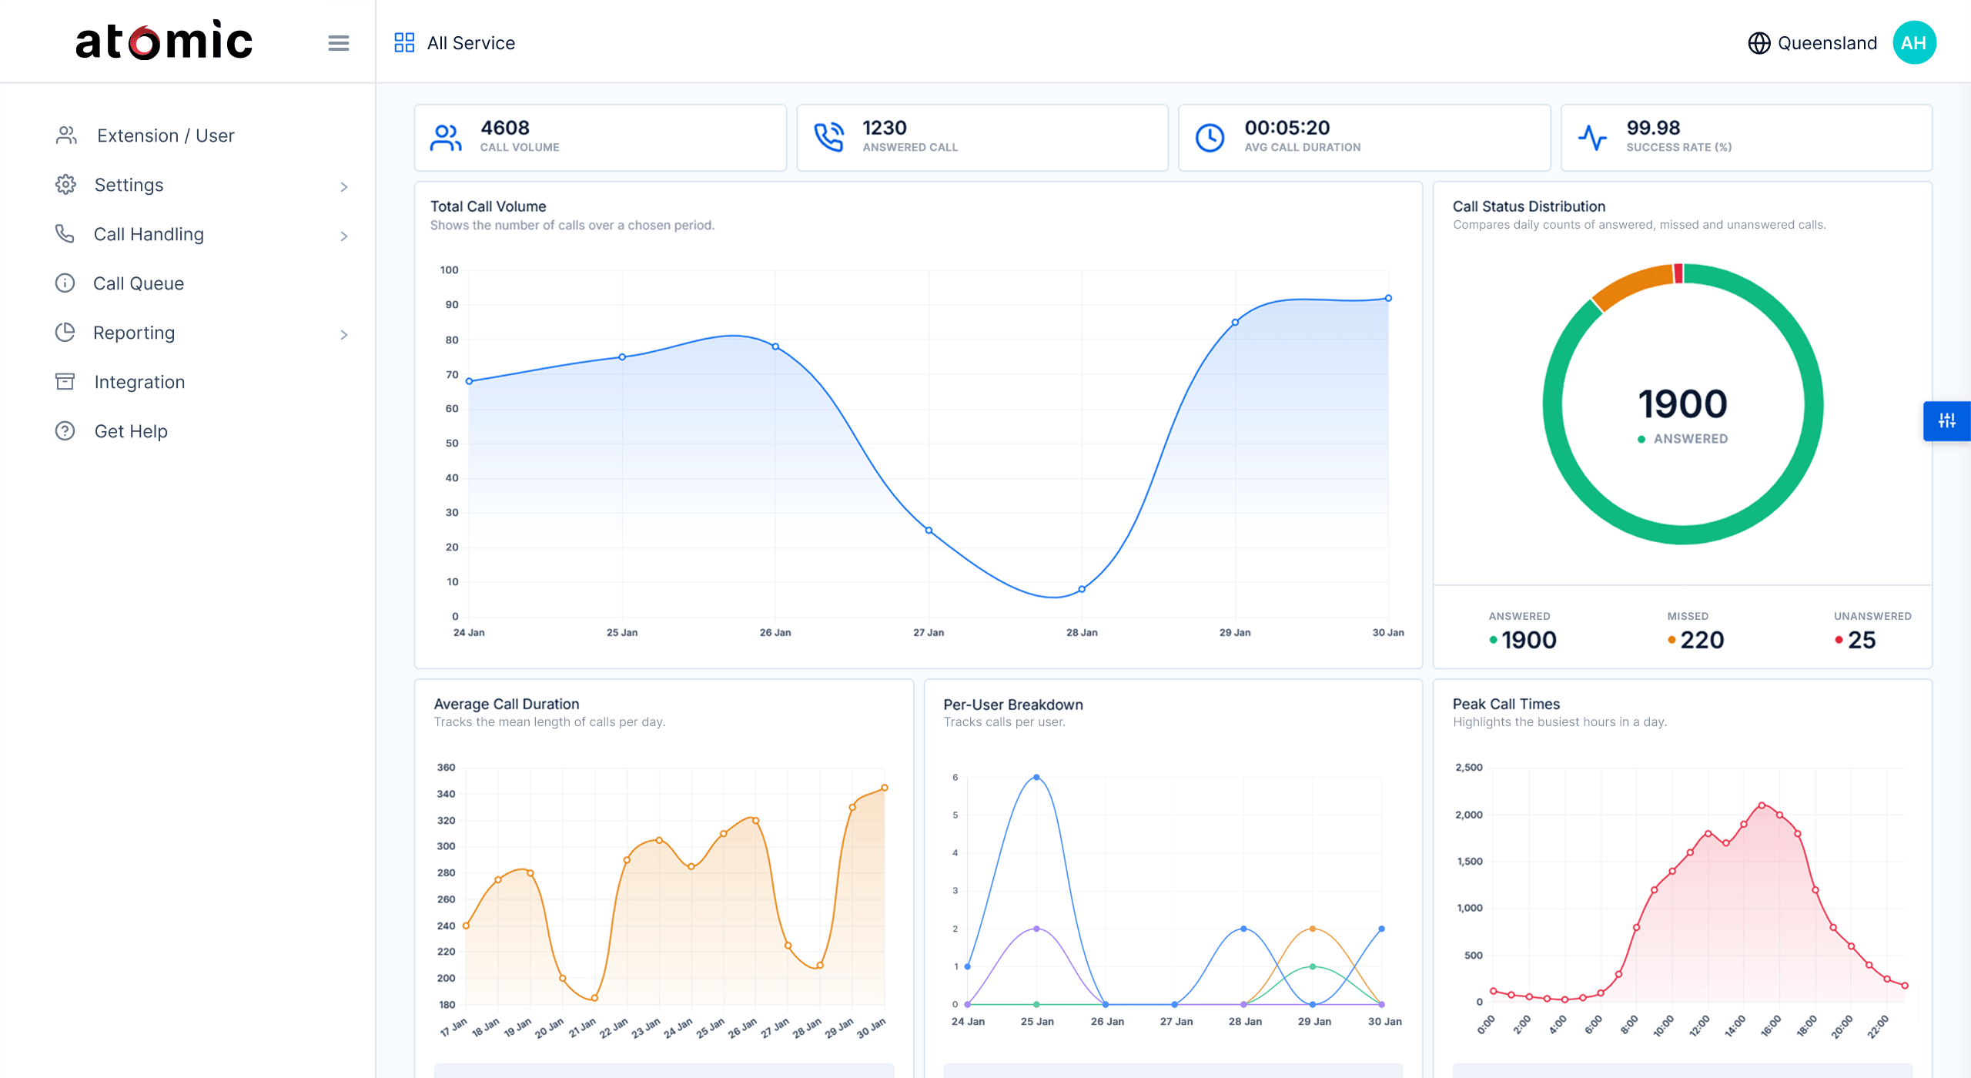This screenshot has width=1971, height=1078.
Task: Open the Integration menu item
Action: [x=139, y=382]
